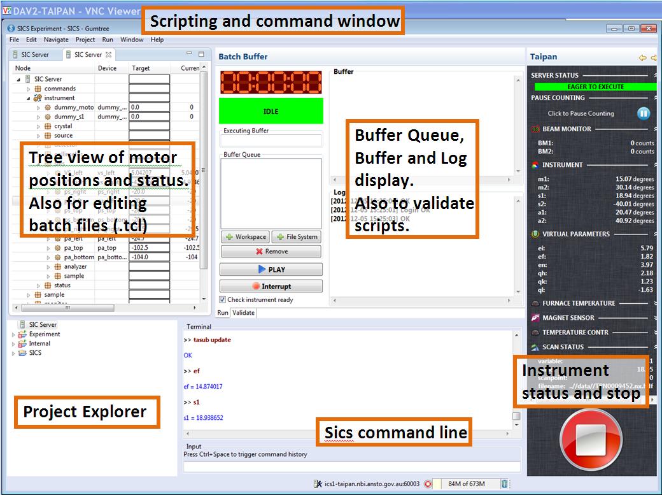Click the garbage collector trash icon
Image resolution: width=662 pixels, height=495 pixels.
pos(504,484)
